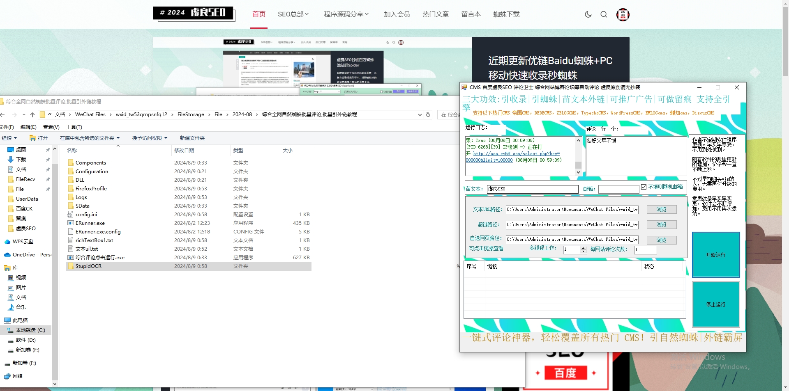This screenshot has height=391, width=789.
Task: Open 在库中包含所选的文件夹 dropdown
Action: click(x=90, y=138)
